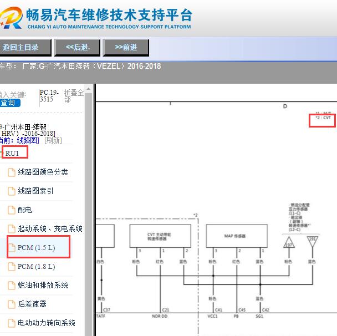Viewport: 337px width, 336px height.
Task: Click the 返回主目录 button
Action: click(x=25, y=48)
